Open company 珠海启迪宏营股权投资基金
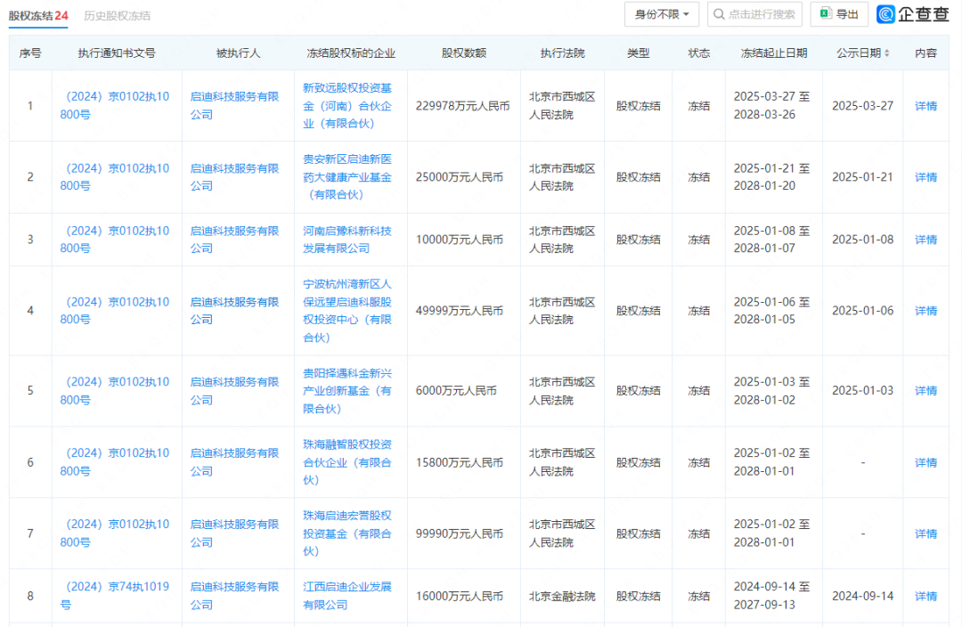The image size is (962, 627). (347, 533)
